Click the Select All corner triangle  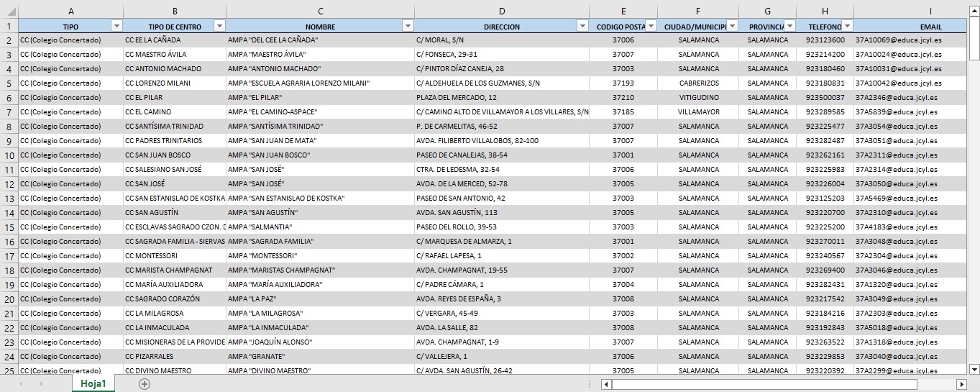9,12
